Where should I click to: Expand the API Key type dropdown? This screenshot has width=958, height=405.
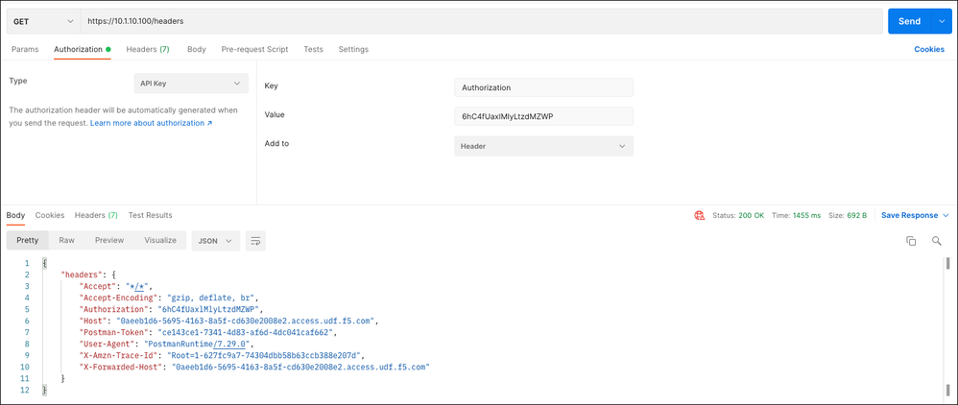coord(191,83)
